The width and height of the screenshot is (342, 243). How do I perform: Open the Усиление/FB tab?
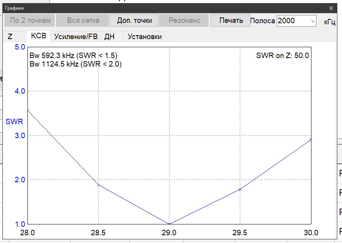(x=75, y=37)
